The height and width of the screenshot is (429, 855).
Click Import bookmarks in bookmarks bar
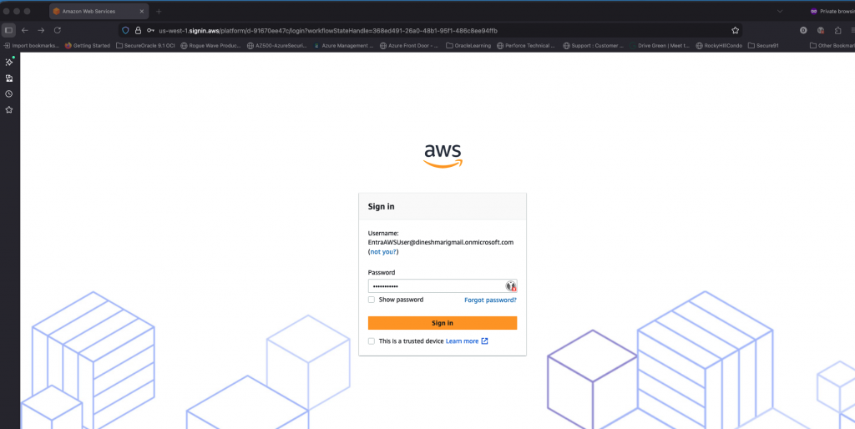point(31,46)
